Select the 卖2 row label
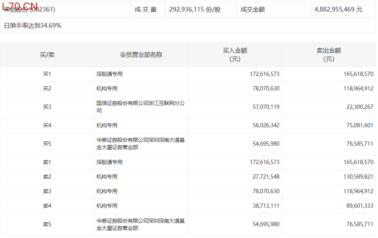Screen dimensions: 378x238 pos(47,177)
